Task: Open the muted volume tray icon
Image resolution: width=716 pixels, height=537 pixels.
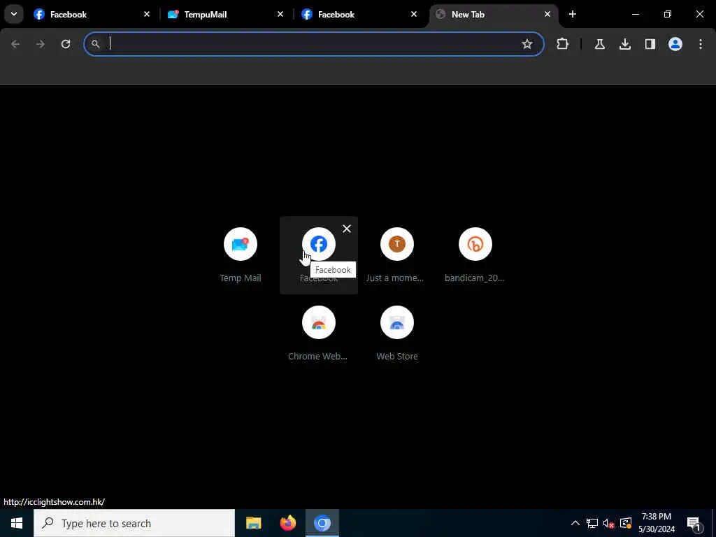Action: pyautogui.click(x=609, y=523)
